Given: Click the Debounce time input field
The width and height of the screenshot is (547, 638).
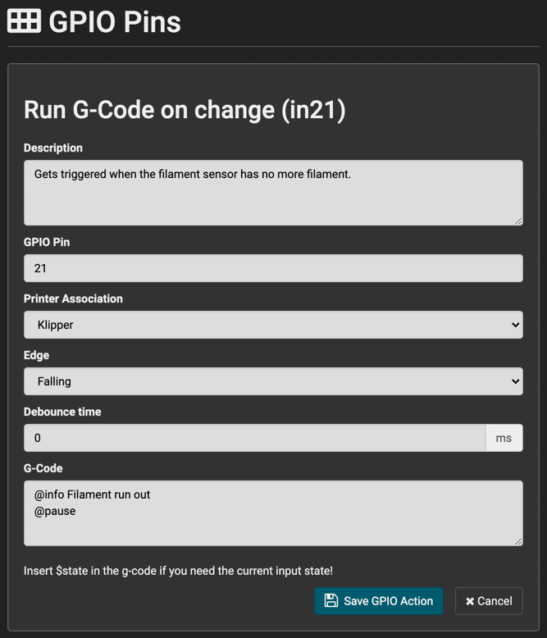Looking at the screenshot, I should pos(255,438).
